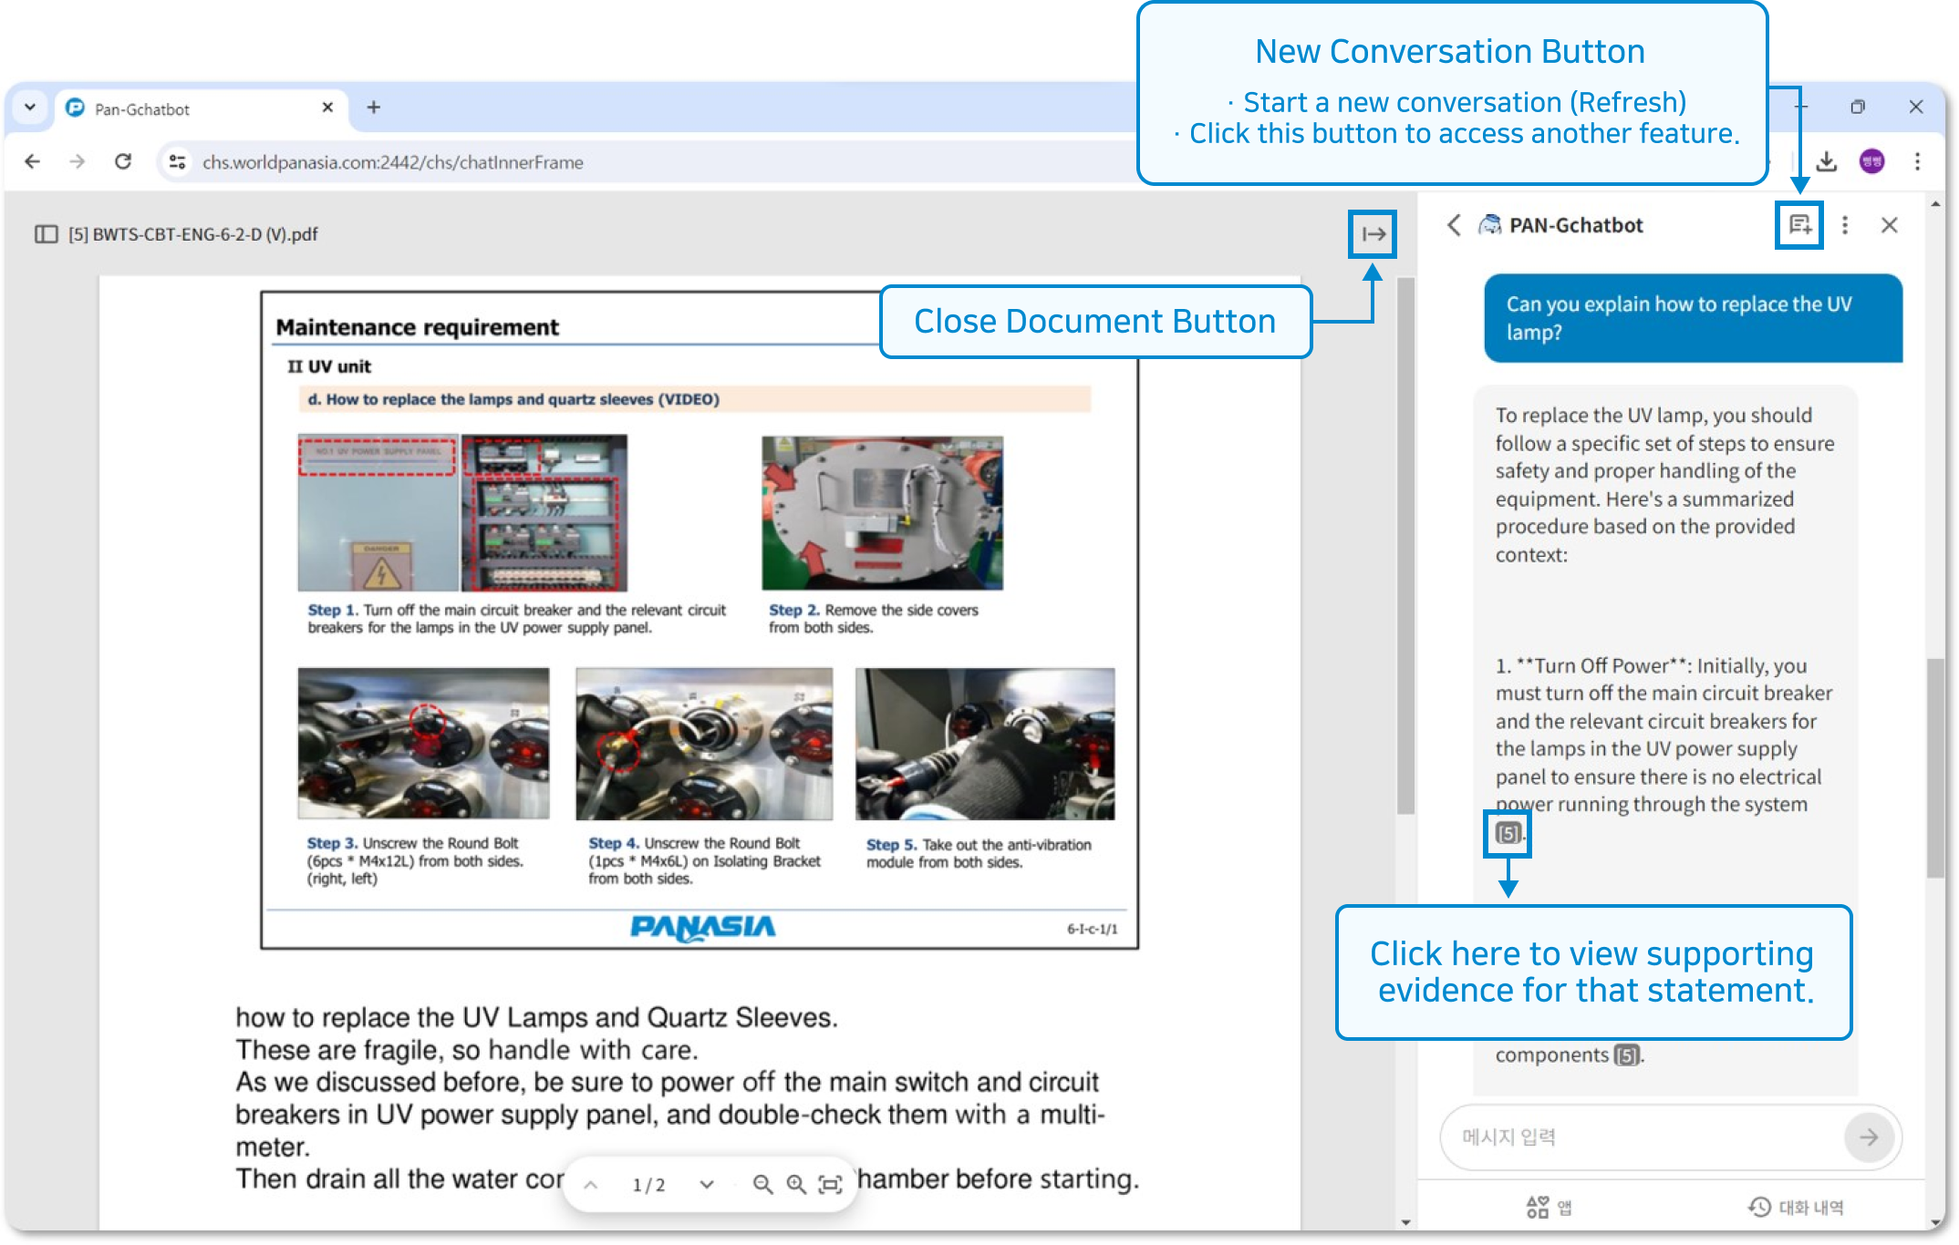The width and height of the screenshot is (1959, 1245).
Task: Click the Step 1 circuit breaker photo
Action: [x=462, y=513]
